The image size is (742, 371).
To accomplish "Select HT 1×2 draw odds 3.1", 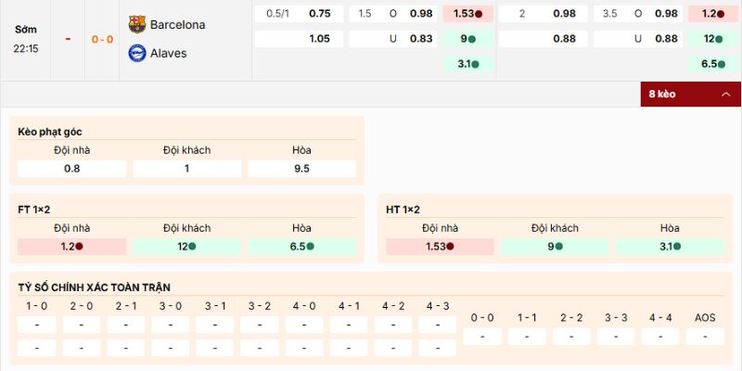I will click(670, 247).
